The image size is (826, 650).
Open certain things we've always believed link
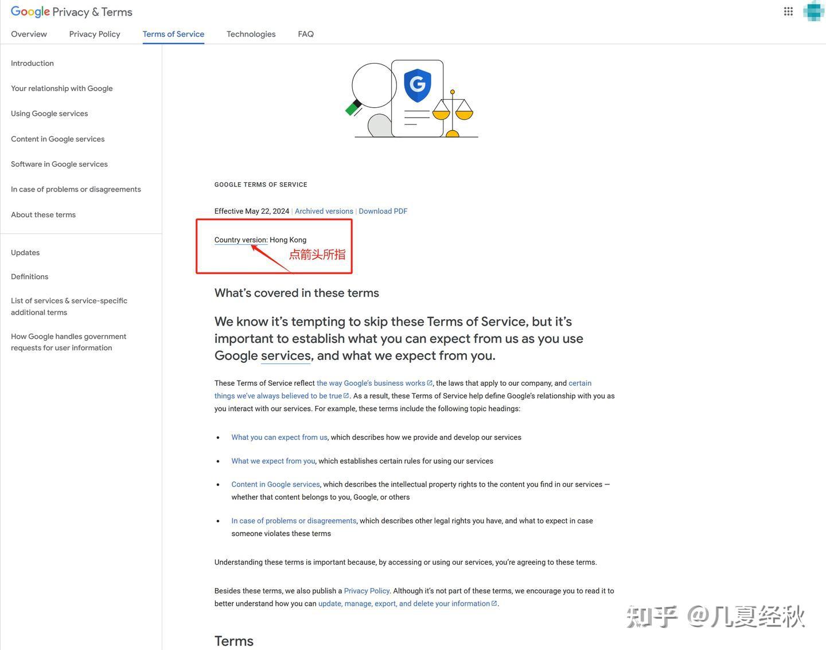[x=403, y=389]
